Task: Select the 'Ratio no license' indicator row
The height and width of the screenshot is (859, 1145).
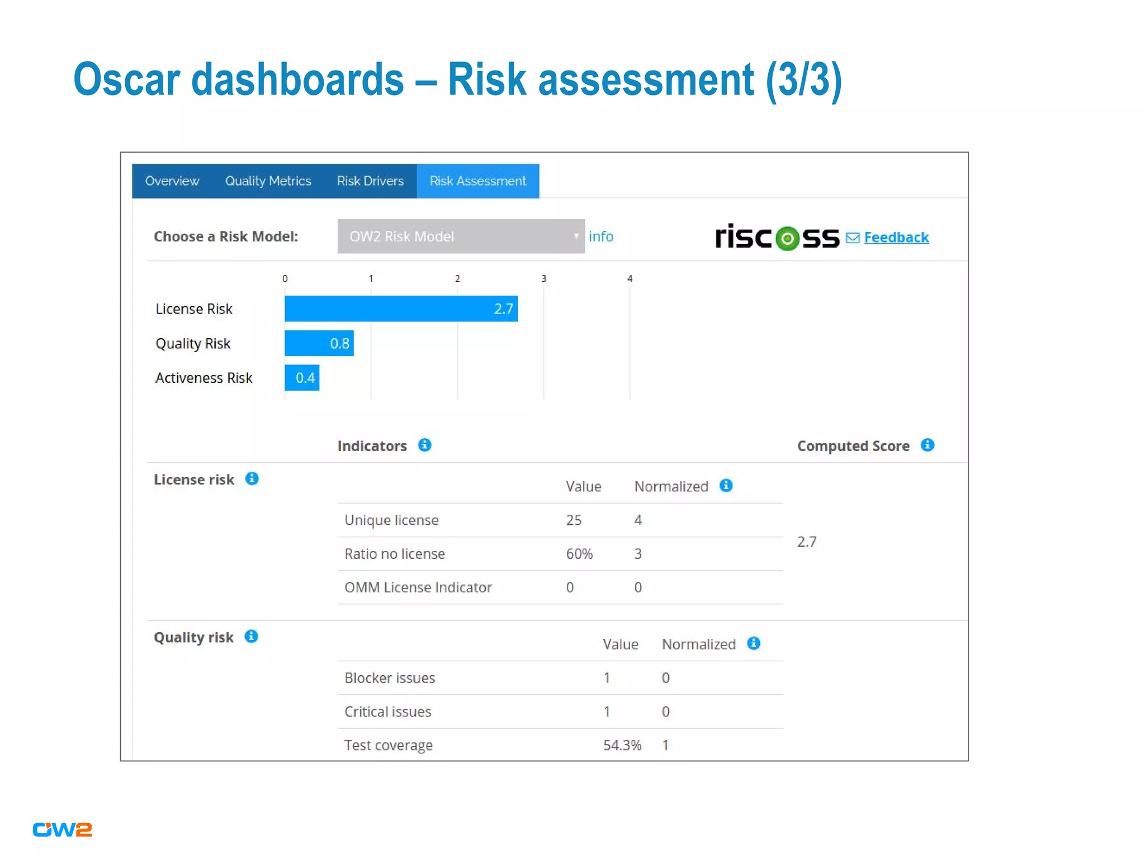Action: coord(560,554)
